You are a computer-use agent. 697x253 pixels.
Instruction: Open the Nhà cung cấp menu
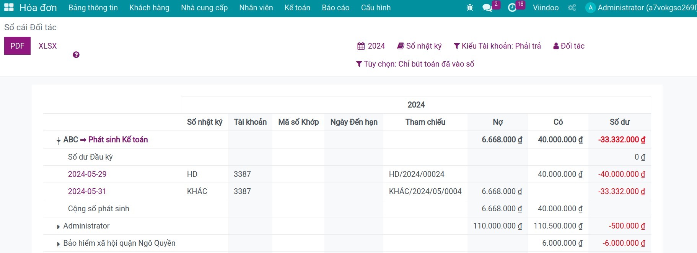tap(204, 8)
